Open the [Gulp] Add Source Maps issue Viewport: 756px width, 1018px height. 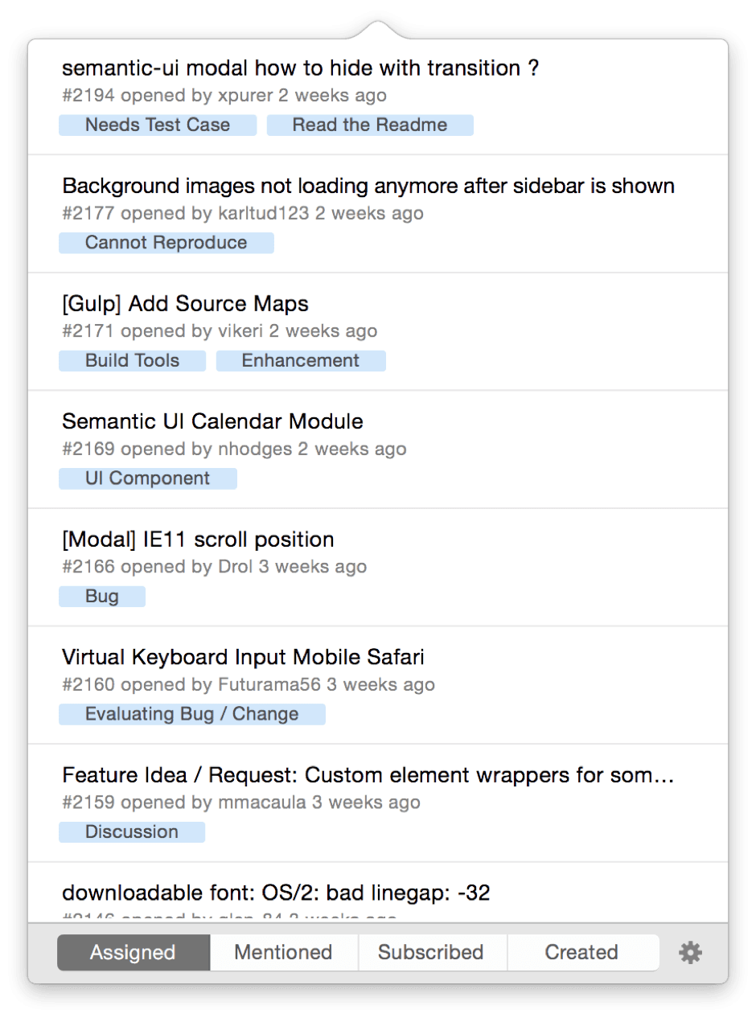click(185, 304)
